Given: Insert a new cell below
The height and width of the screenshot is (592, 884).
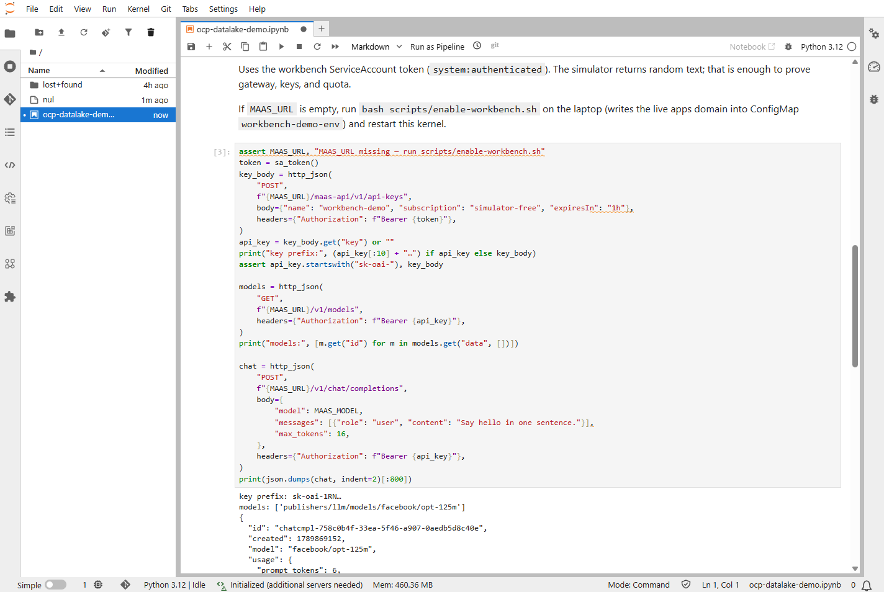Looking at the screenshot, I should coord(209,47).
